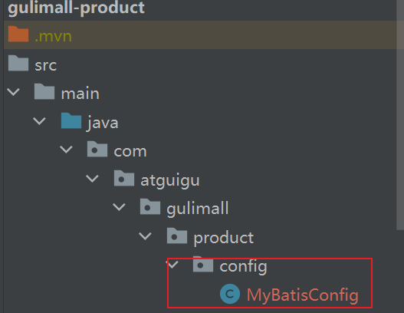
Task: Click the src folder icon
Action: pos(18,63)
